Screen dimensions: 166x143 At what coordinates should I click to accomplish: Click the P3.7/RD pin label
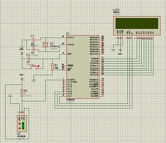94,96
